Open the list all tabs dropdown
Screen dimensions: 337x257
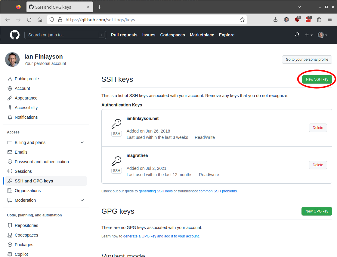(x=299, y=7)
